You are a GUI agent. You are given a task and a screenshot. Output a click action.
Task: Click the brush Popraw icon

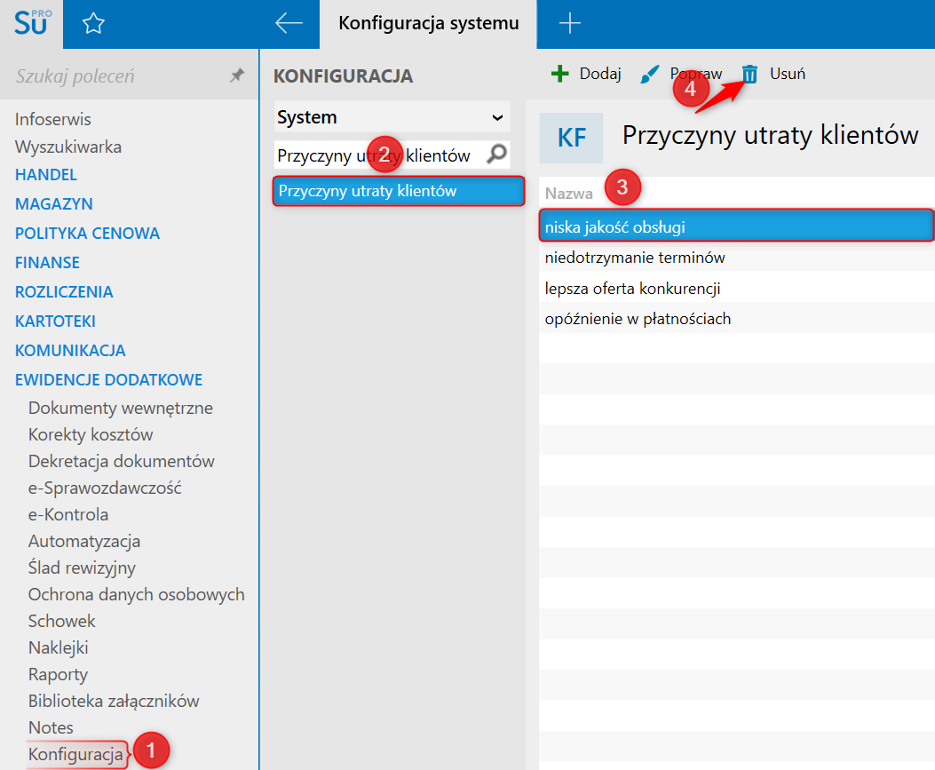649,74
